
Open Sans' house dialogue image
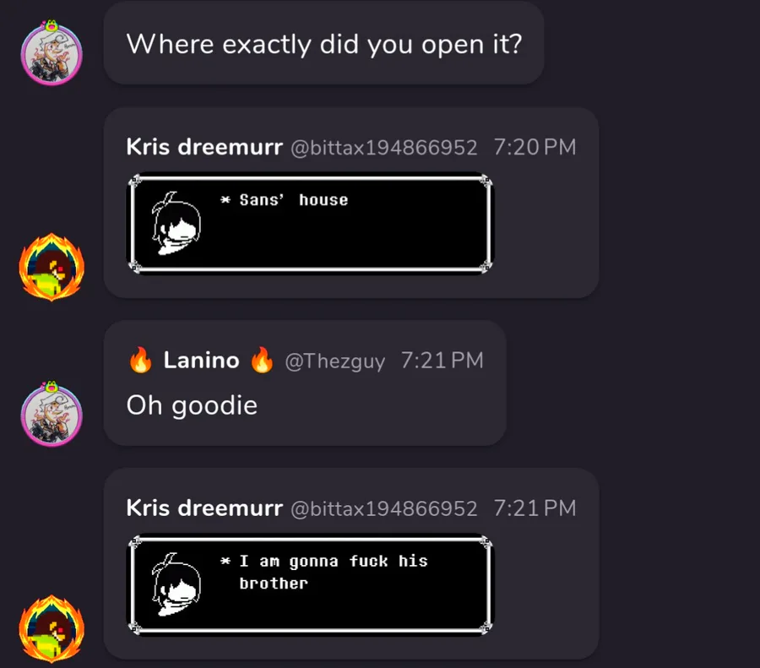tap(310, 224)
